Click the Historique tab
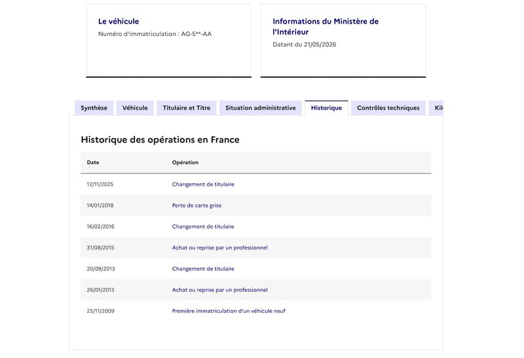Viewport: 524px width, 358px height. coord(326,108)
